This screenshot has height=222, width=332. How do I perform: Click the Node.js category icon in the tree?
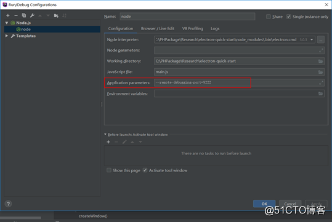(13, 23)
